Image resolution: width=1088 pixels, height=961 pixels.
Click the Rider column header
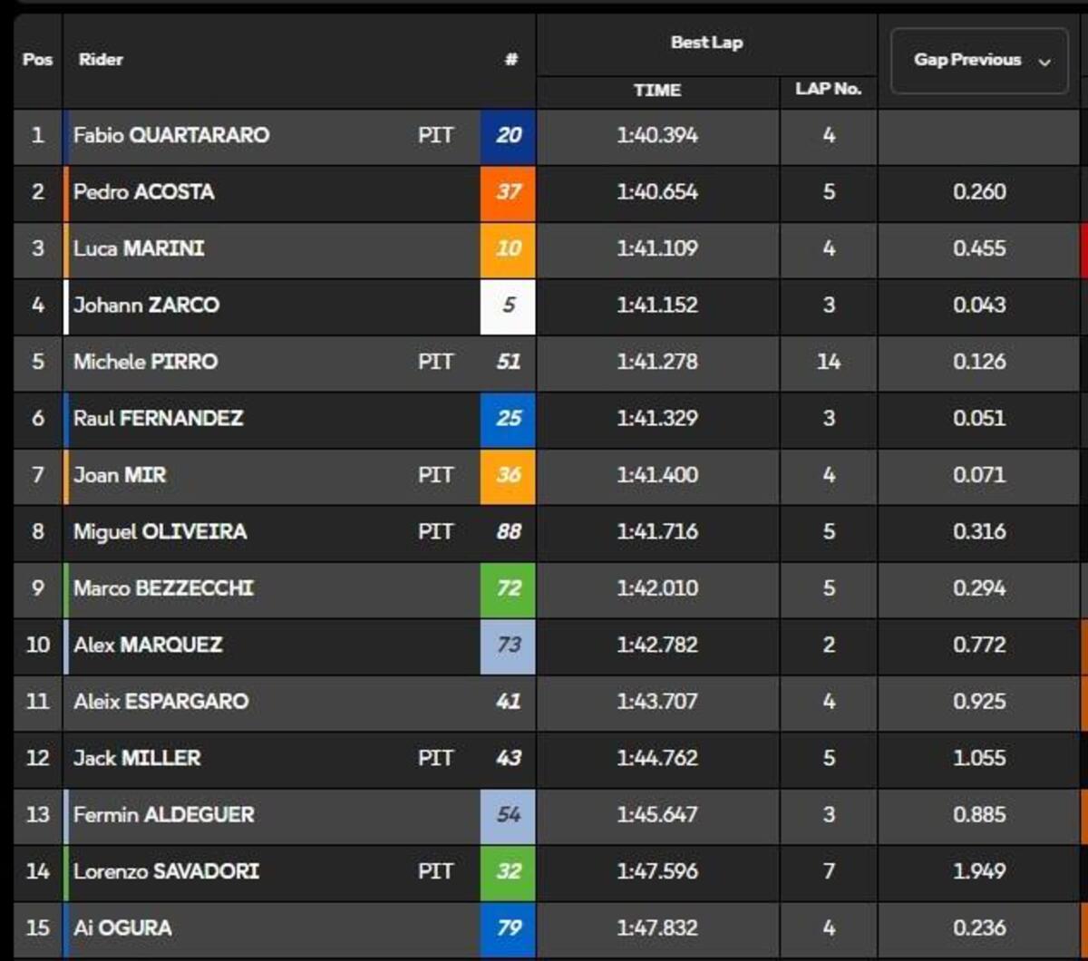pos(101,61)
